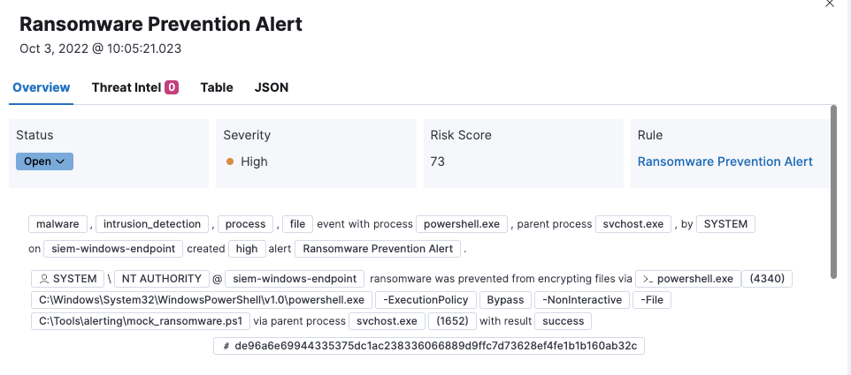851x375 pixels.
Task: Open the Status dropdown set to Open
Action: coord(44,161)
